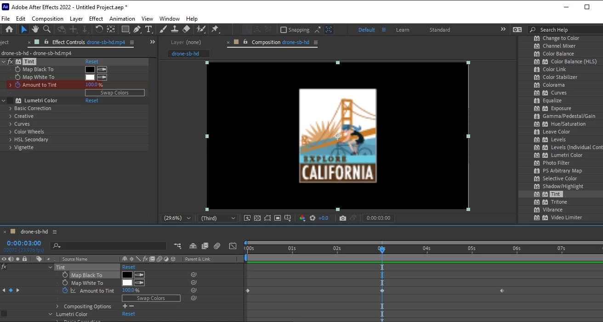Screen dimensions: 603x322
Task: Click Map White To swatch in Effect Controls
Action: click(90, 77)
